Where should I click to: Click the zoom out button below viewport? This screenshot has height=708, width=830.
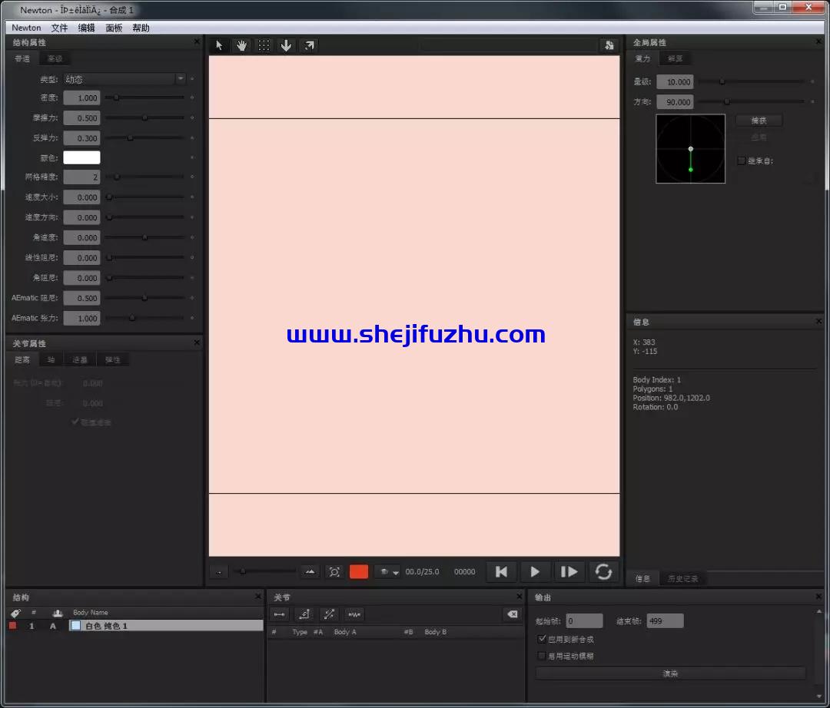(218, 572)
